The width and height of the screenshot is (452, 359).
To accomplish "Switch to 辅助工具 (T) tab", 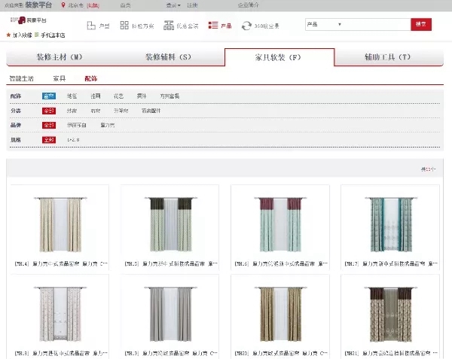I will point(387,57).
